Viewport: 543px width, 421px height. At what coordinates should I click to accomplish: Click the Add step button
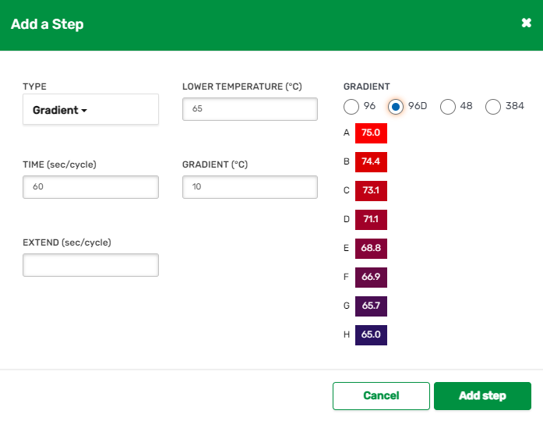coord(482,396)
